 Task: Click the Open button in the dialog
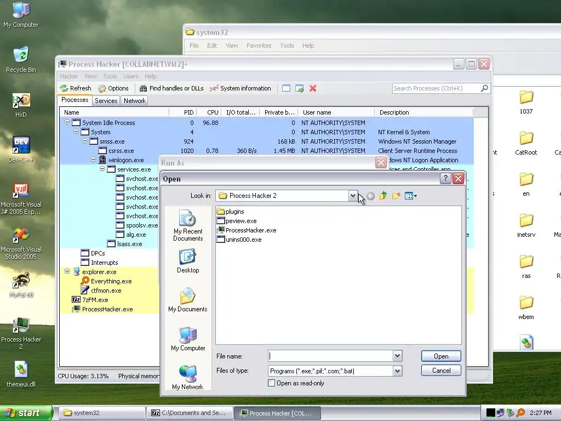pyautogui.click(x=441, y=356)
